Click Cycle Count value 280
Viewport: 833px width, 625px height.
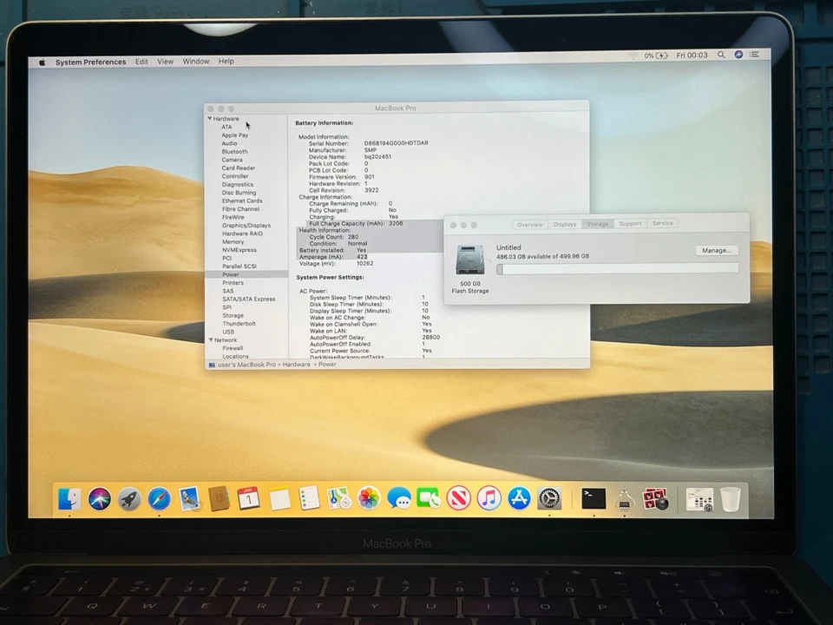[353, 237]
